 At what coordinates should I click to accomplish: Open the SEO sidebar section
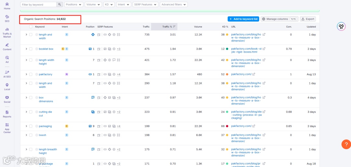(x=7, y=18)
